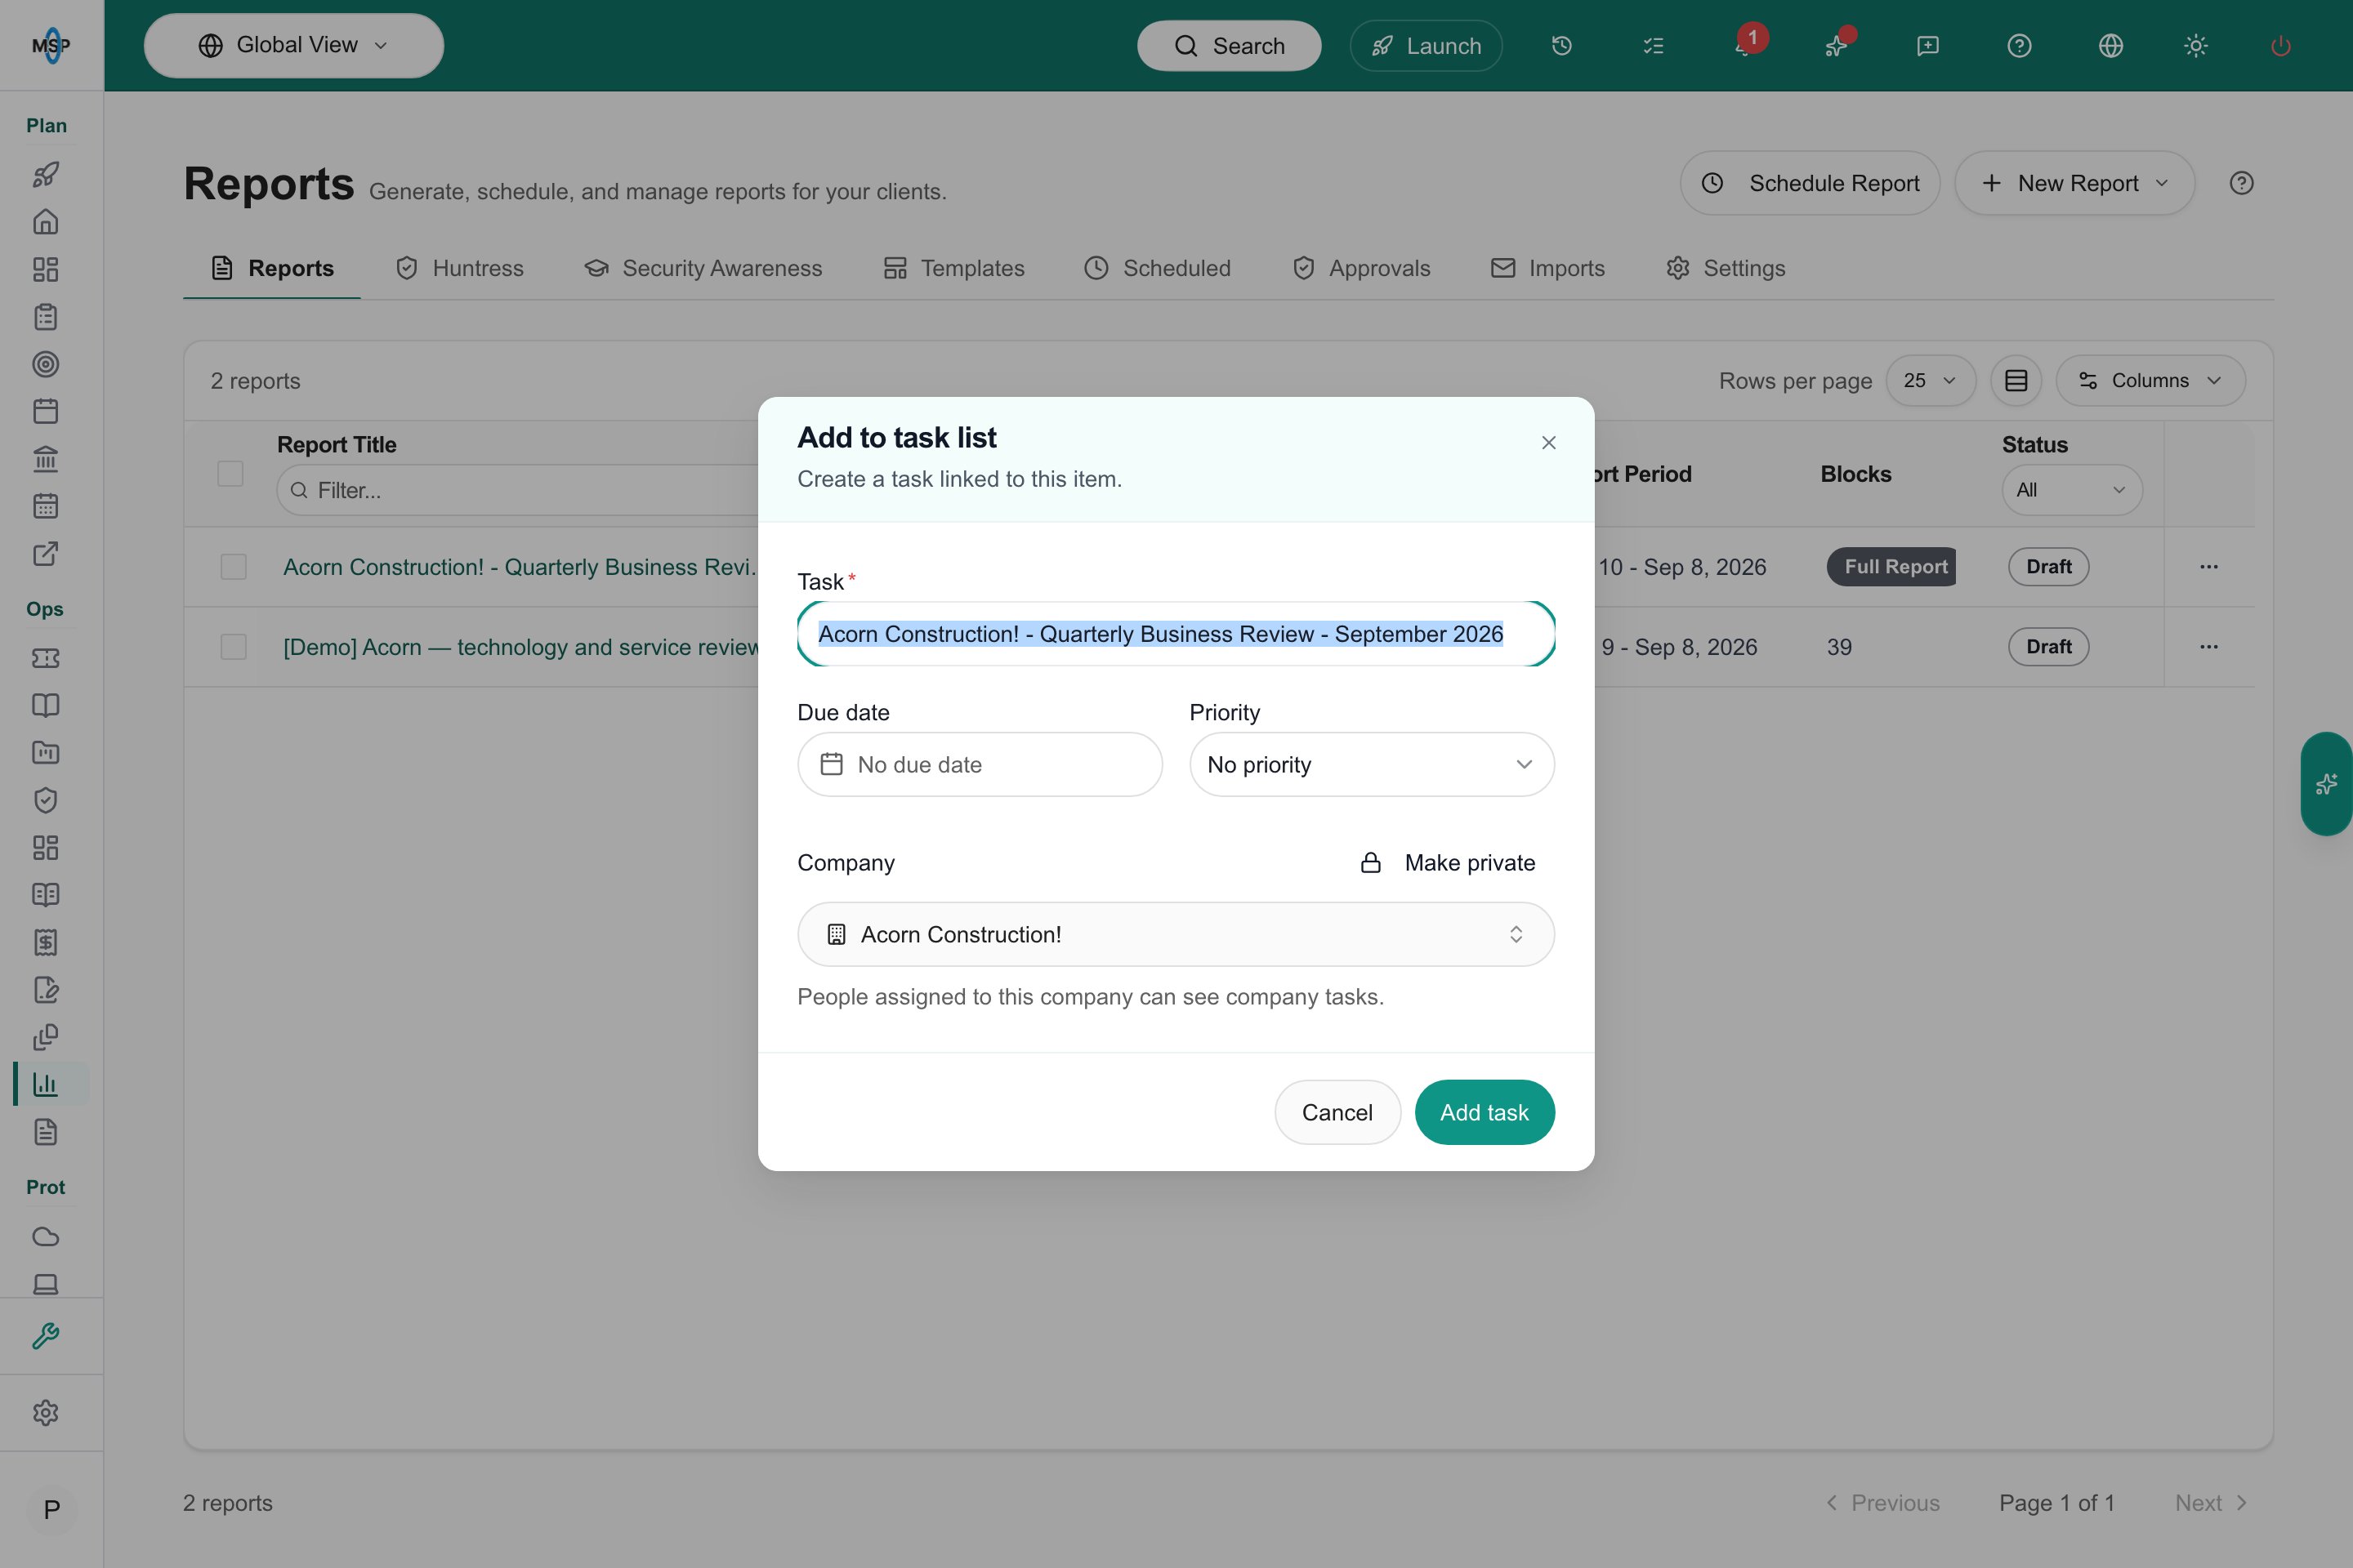The width and height of the screenshot is (2353, 1568).
Task: Open the task checklist icon in the top bar
Action: point(1653,46)
